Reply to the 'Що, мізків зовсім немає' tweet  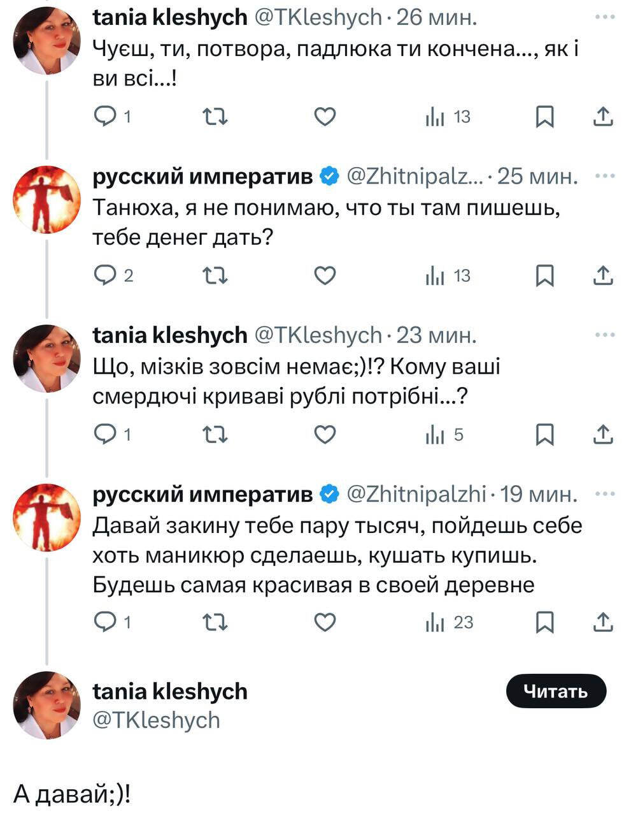tap(104, 435)
